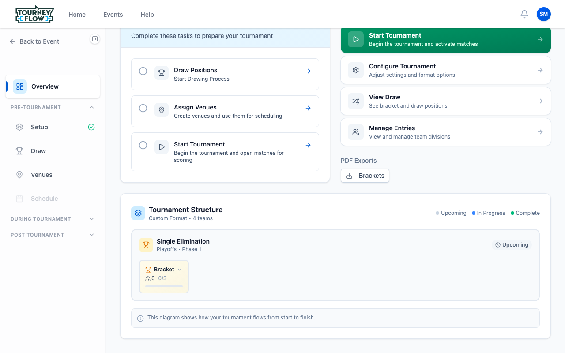Click the Back to Event link

pyautogui.click(x=34, y=41)
